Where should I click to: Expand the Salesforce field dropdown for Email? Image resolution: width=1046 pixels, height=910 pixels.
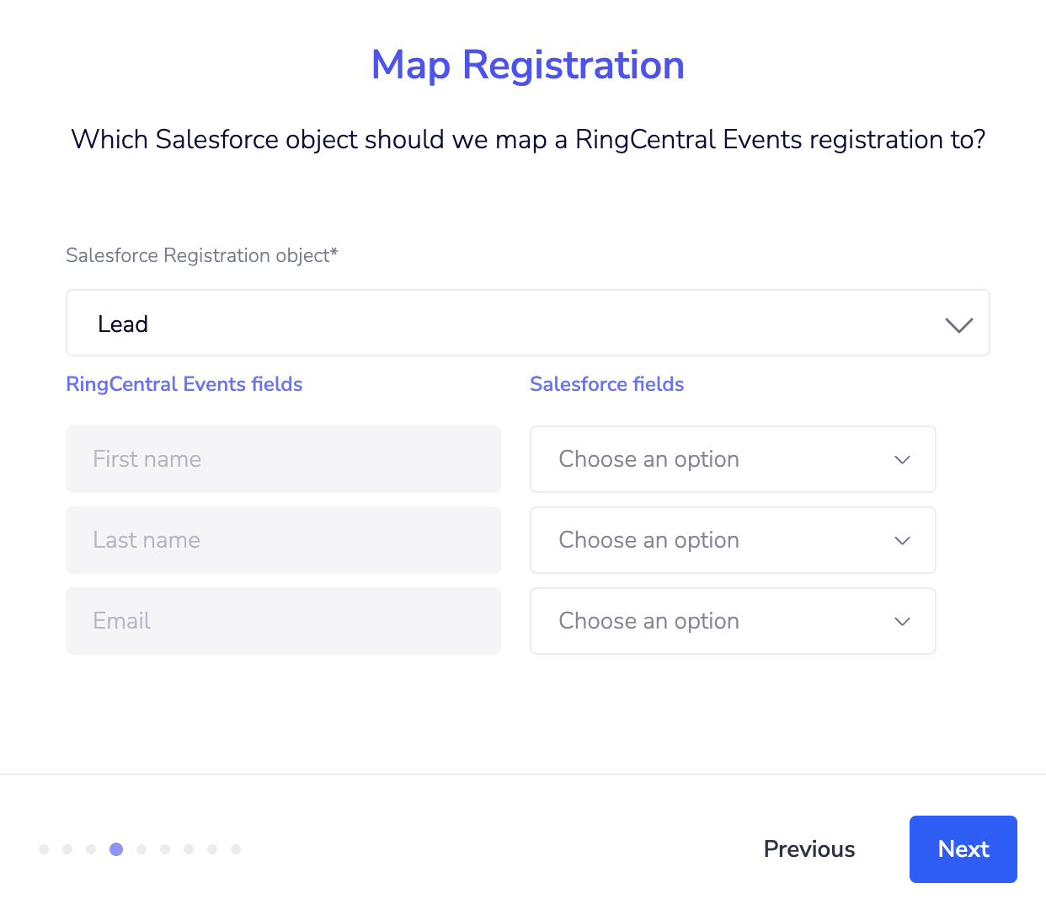732,621
